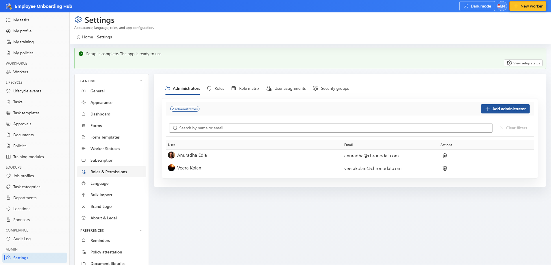
Task: Delete administrator Veera Kolan
Action: click(x=445, y=168)
